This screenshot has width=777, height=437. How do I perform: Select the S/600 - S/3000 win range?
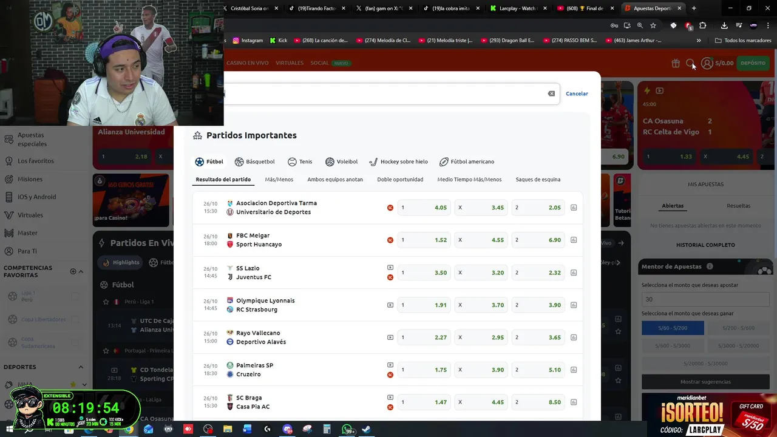pos(673,345)
